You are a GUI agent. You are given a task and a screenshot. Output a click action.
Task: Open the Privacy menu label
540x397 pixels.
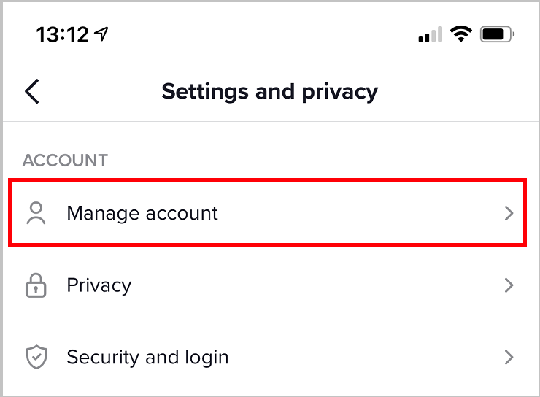(99, 285)
